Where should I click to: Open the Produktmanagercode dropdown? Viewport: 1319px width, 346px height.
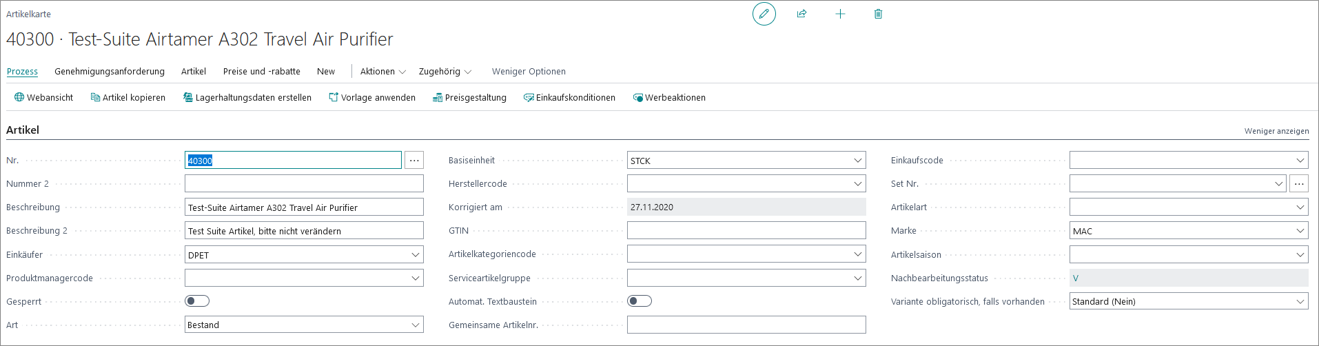416,278
